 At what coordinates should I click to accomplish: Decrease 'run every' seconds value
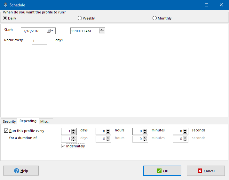[x=185, y=133]
